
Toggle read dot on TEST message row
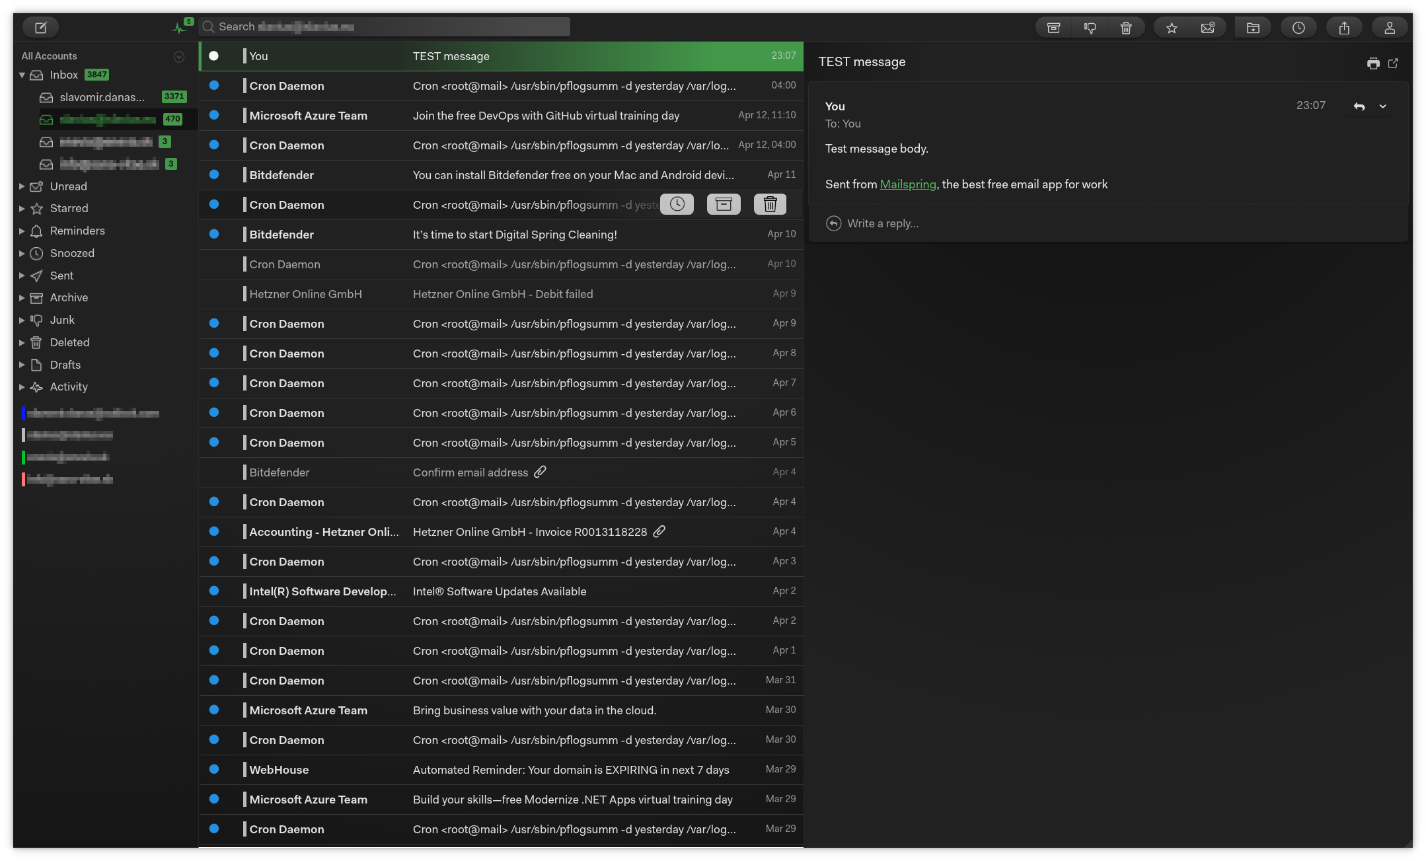(x=214, y=56)
